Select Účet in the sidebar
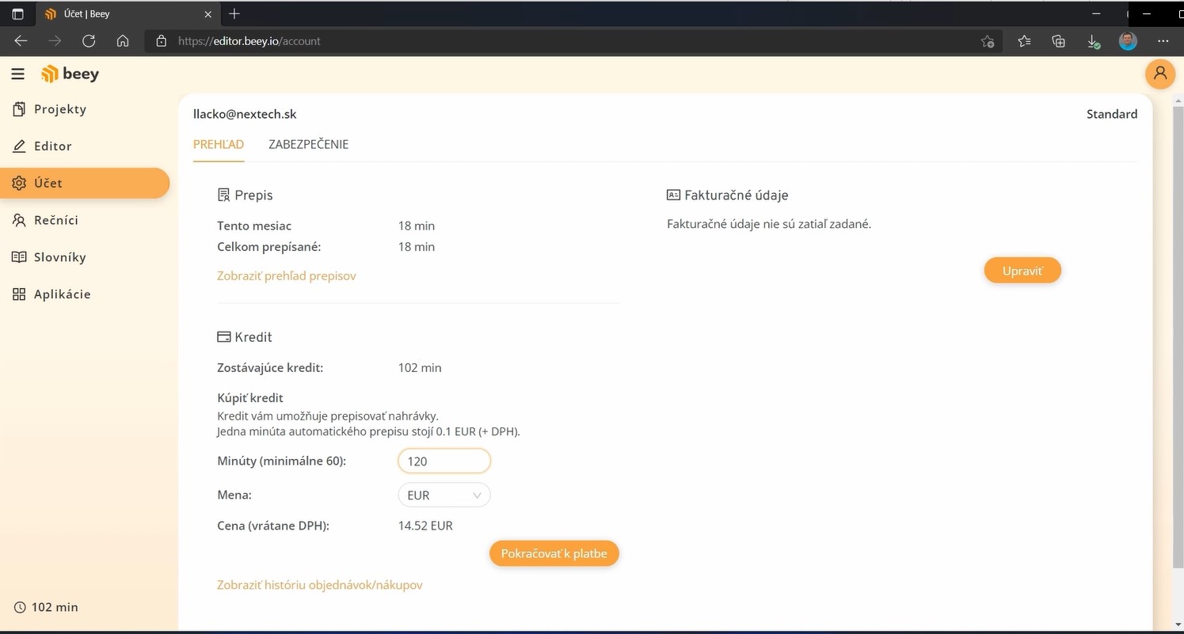The width and height of the screenshot is (1184, 634). (x=48, y=183)
